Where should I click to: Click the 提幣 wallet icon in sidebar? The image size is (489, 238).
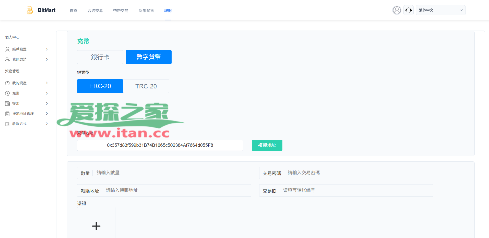click(7, 103)
